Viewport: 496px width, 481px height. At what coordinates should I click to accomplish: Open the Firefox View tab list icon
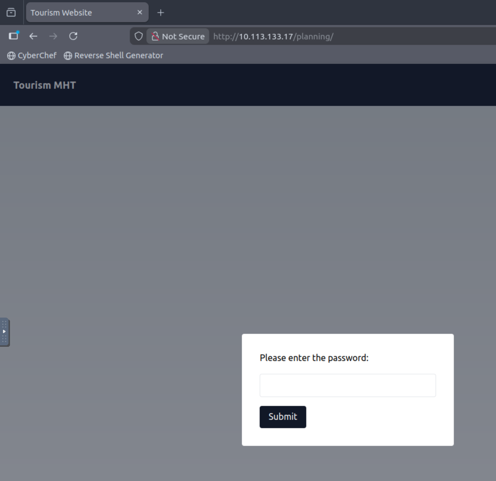[x=11, y=13]
